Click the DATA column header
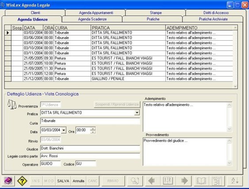The width and height of the screenshot is (249, 189). point(33,28)
